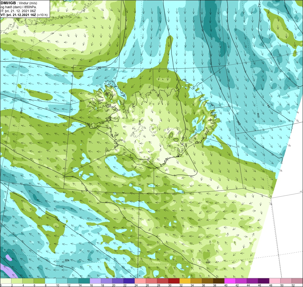Click the legend scale value '52'

tap(293, 285)
